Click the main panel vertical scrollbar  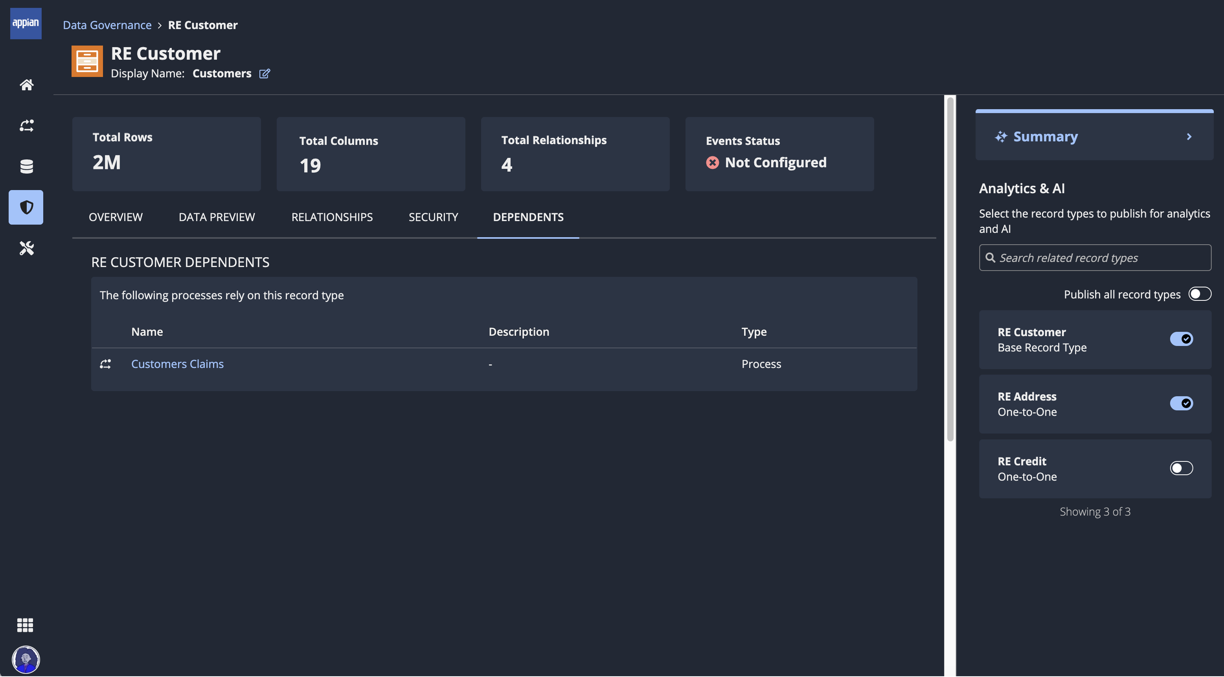pos(950,269)
